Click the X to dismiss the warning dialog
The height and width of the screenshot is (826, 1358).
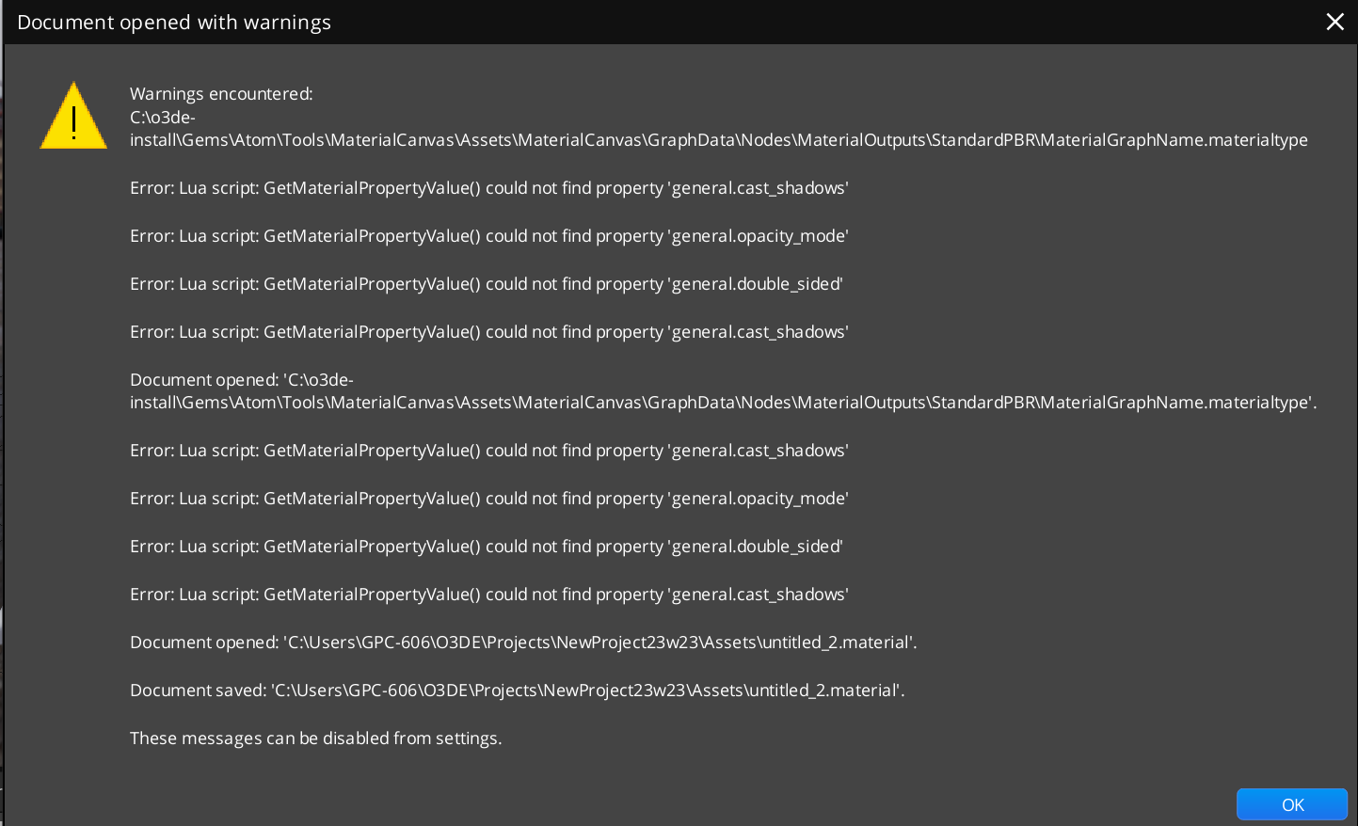1334,22
